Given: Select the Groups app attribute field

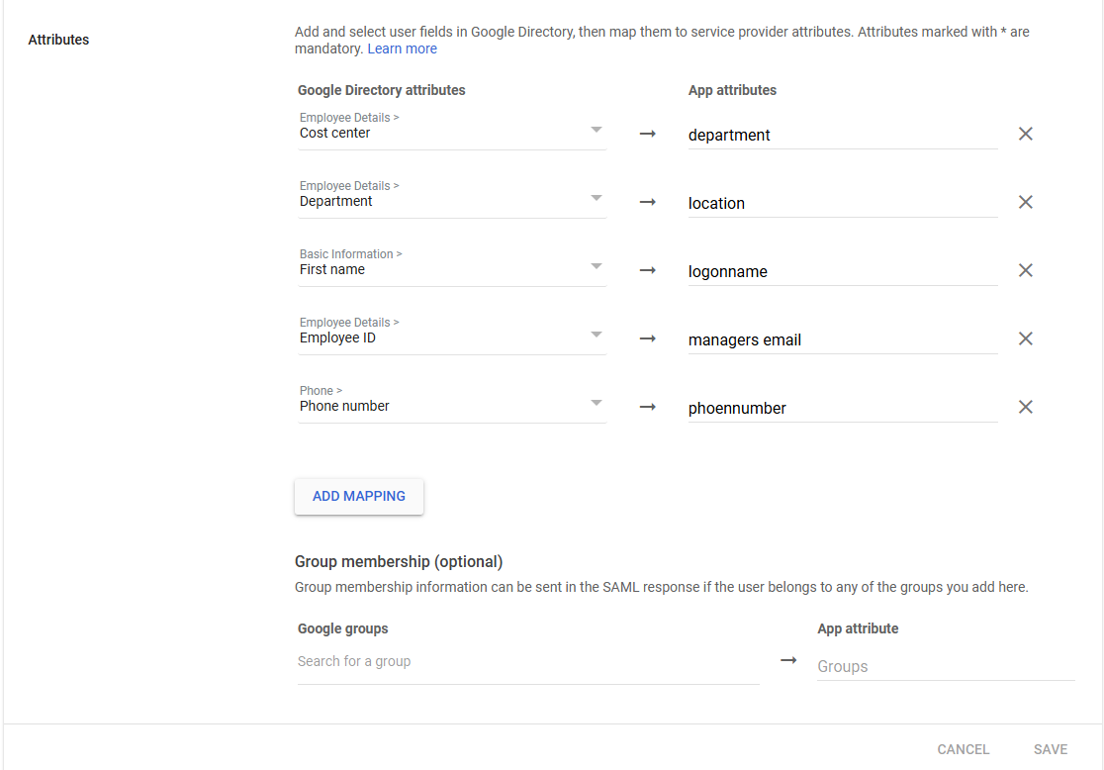Looking at the screenshot, I should 945,667.
